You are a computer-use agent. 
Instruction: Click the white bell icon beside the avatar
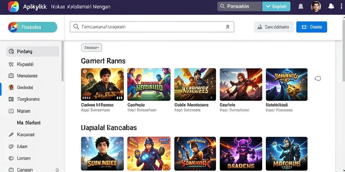tap(331, 7)
